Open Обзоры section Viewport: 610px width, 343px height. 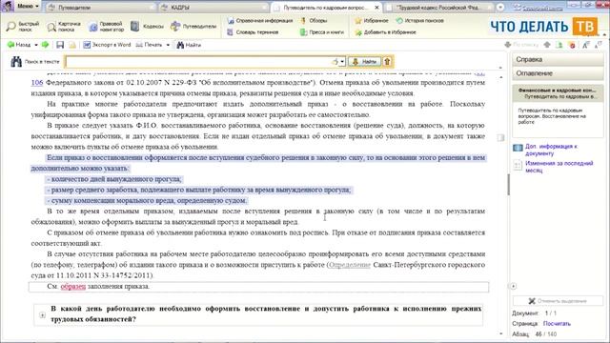click(314, 21)
